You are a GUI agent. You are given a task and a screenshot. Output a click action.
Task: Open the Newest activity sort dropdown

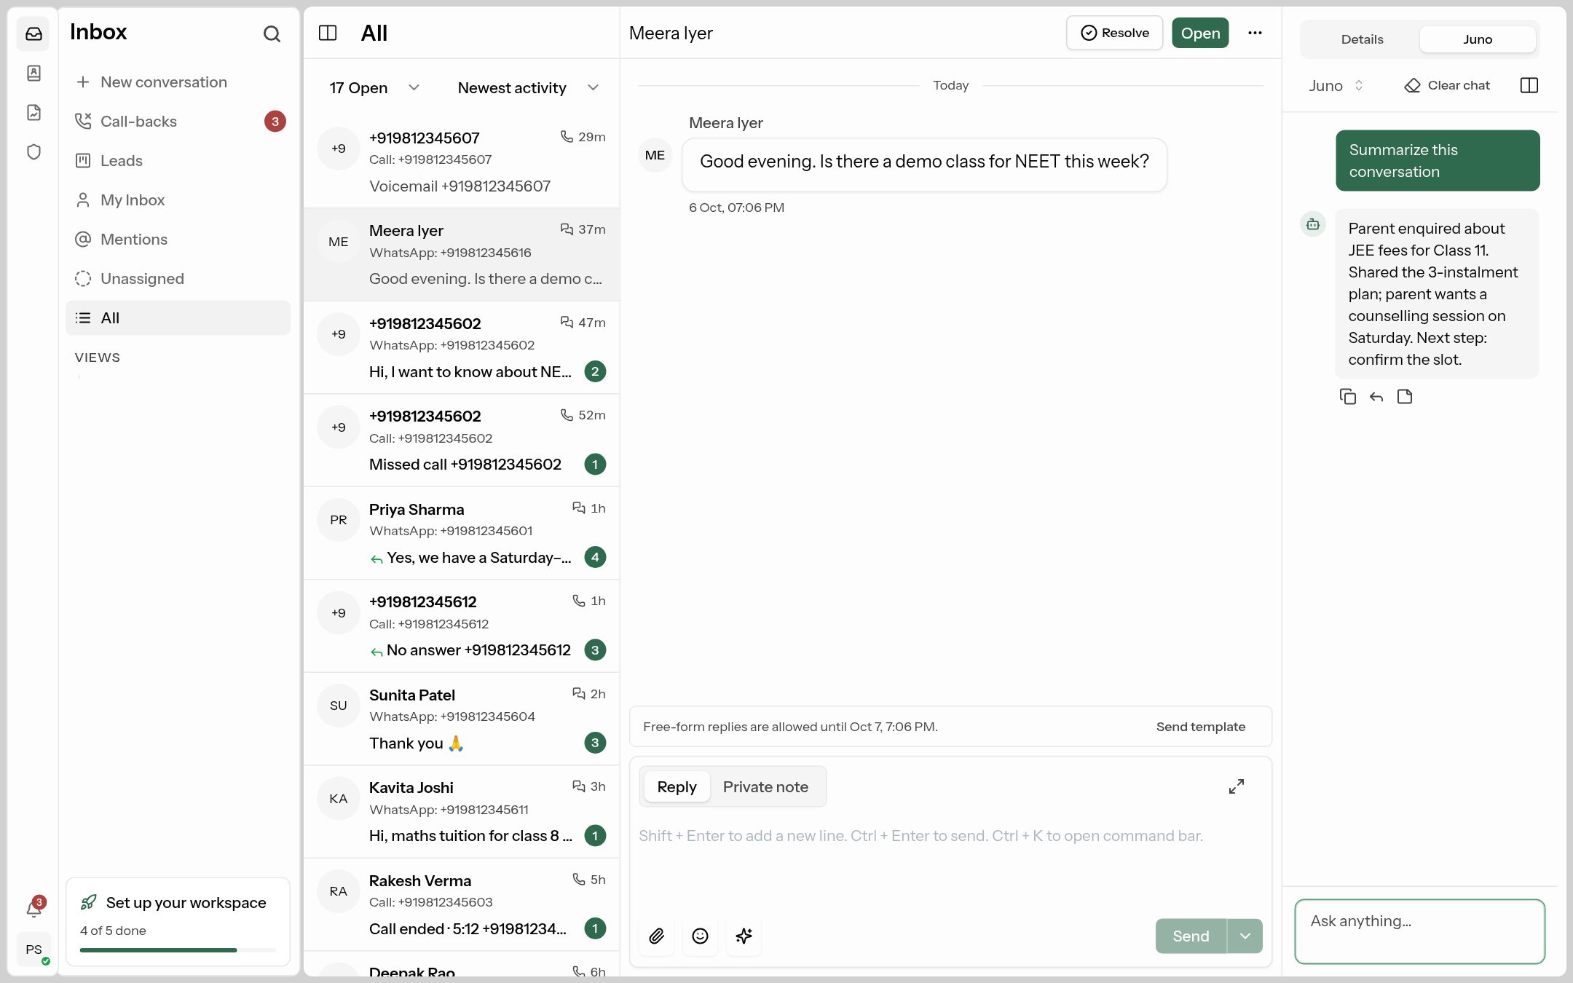[x=528, y=88]
